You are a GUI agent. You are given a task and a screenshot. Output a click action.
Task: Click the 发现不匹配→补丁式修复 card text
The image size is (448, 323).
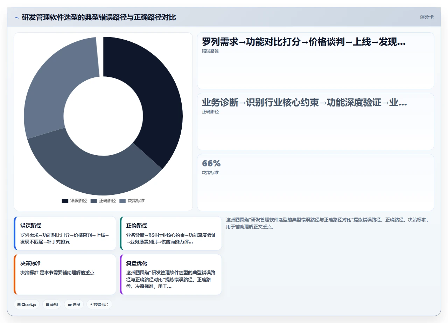click(x=45, y=242)
